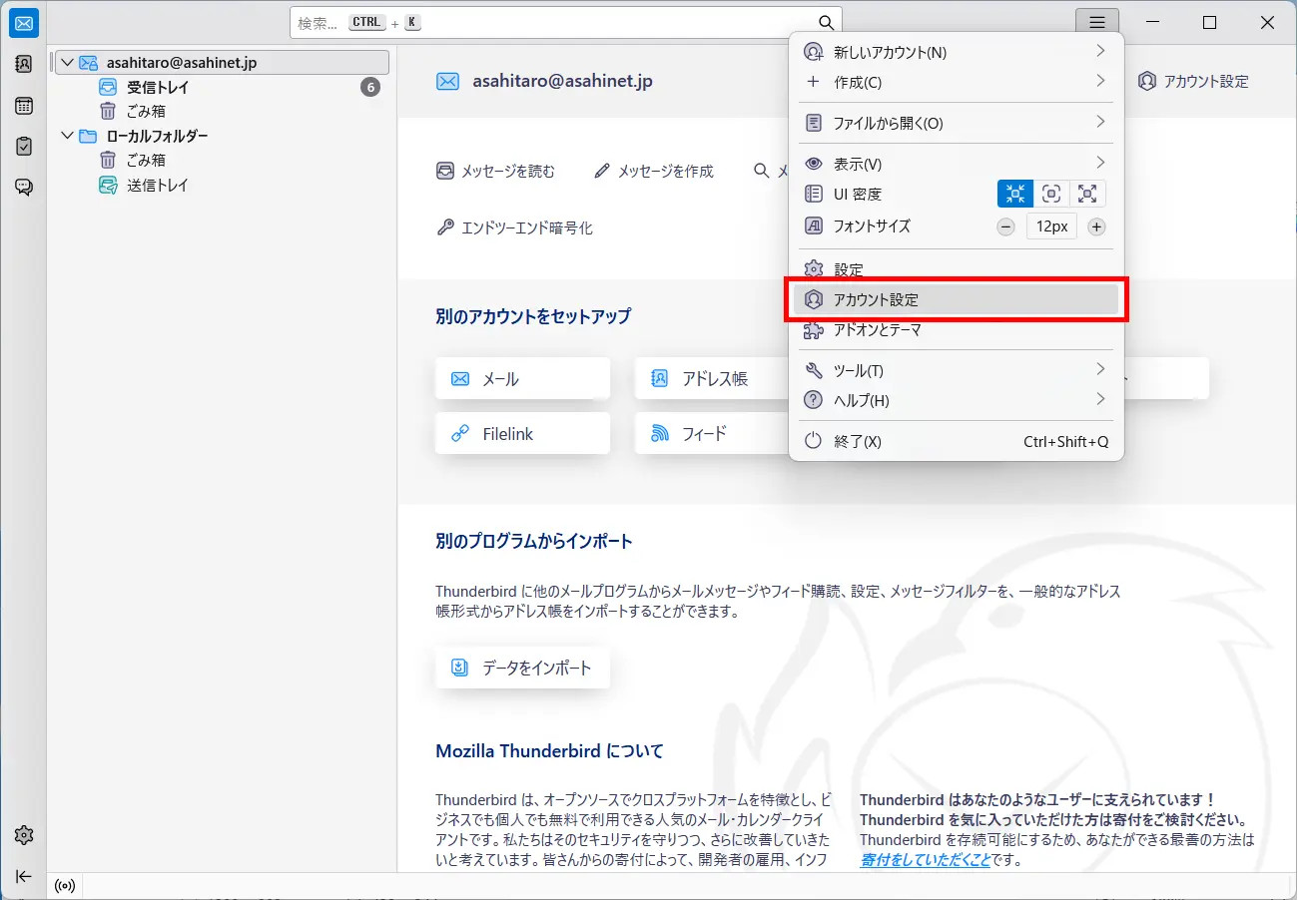
Task: Select relaxed UI density option
Action: tap(1087, 195)
